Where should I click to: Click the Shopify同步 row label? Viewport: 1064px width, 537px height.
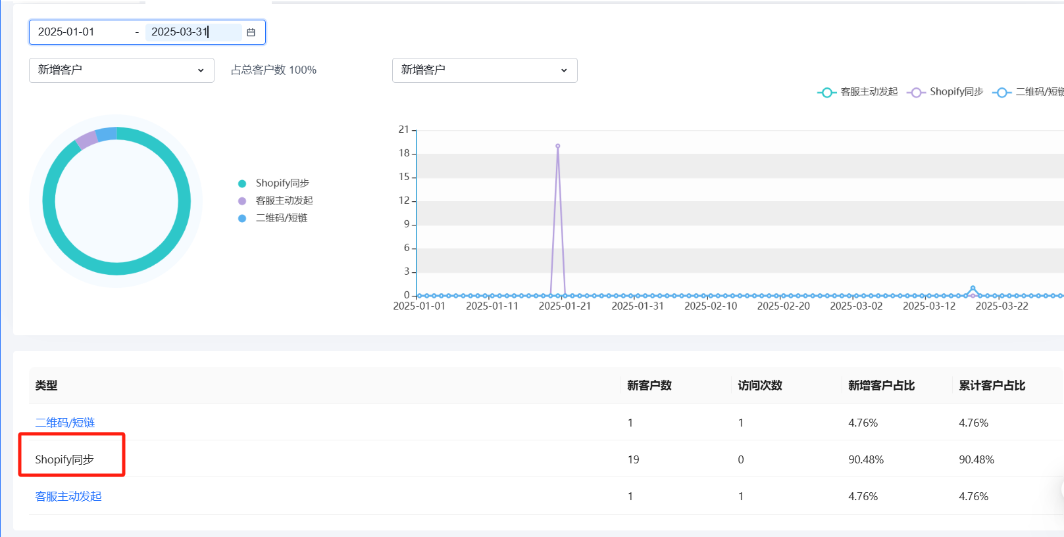point(64,459)
